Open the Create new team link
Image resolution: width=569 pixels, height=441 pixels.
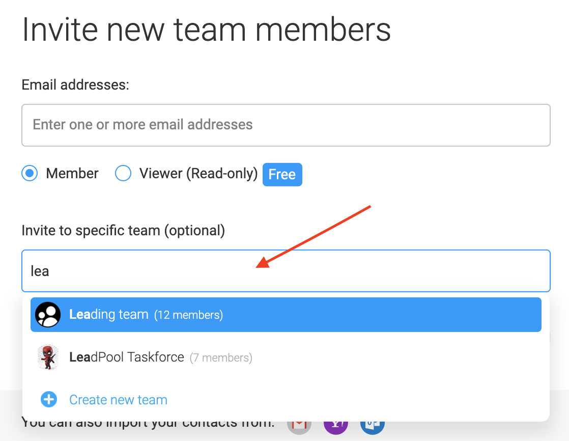(x=118, y=400)
